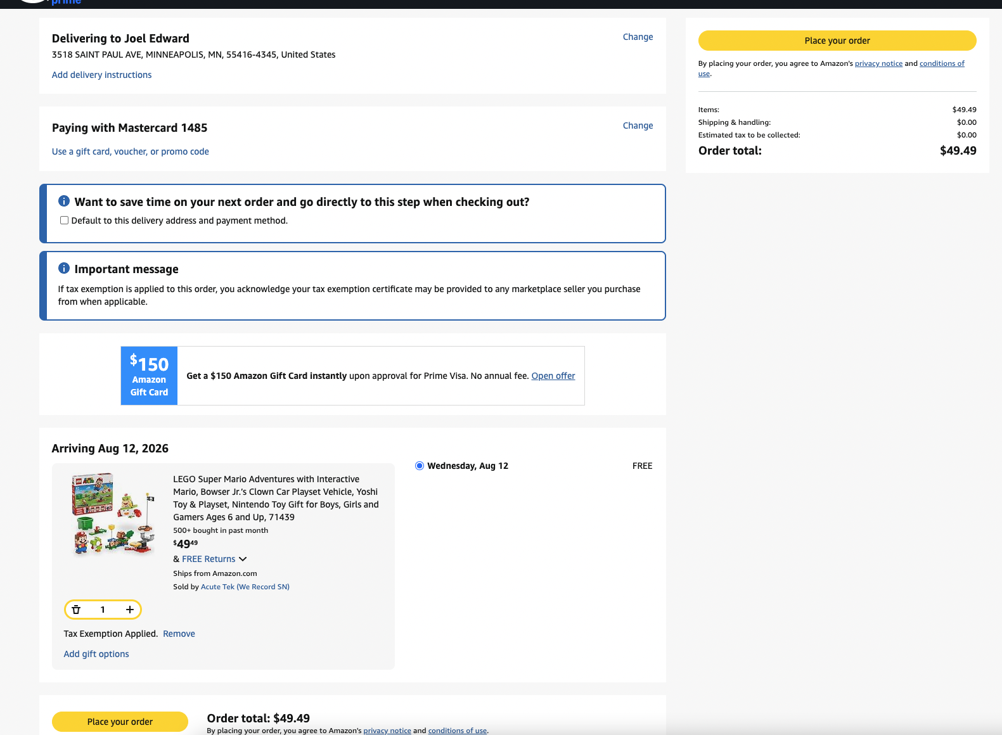The height and width of the screenshot is (735, 1002).
Task: Add delivery instructions
Action: point(101,75)
